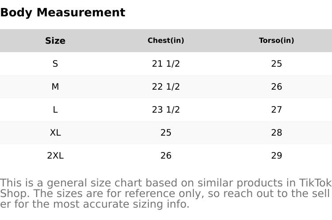
Task: Select the Size column header
Action: pos(55,41)
